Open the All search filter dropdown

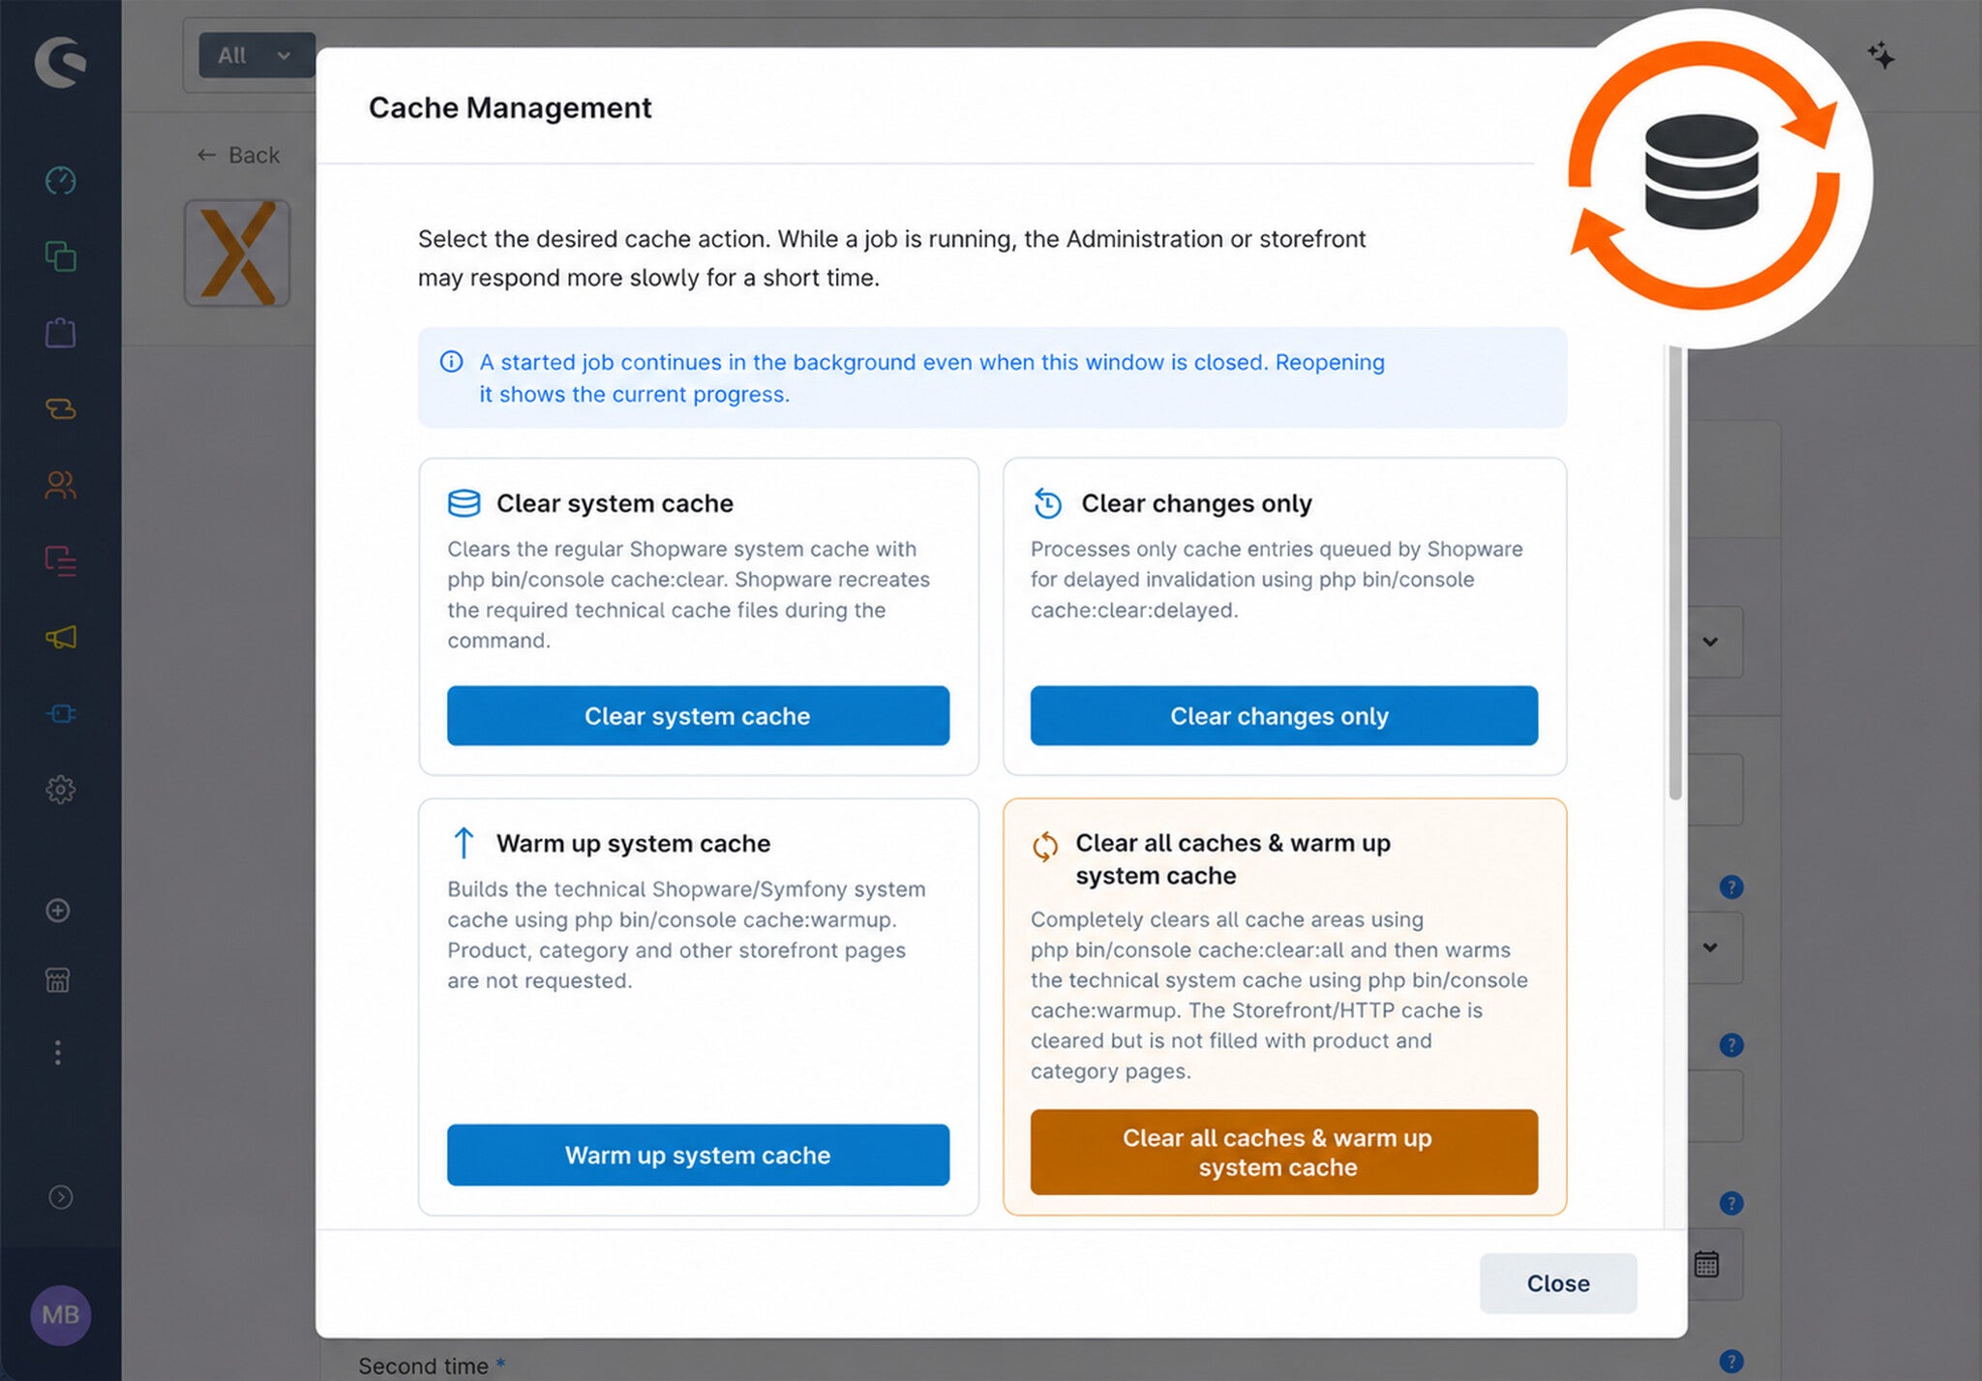point(256,55)
